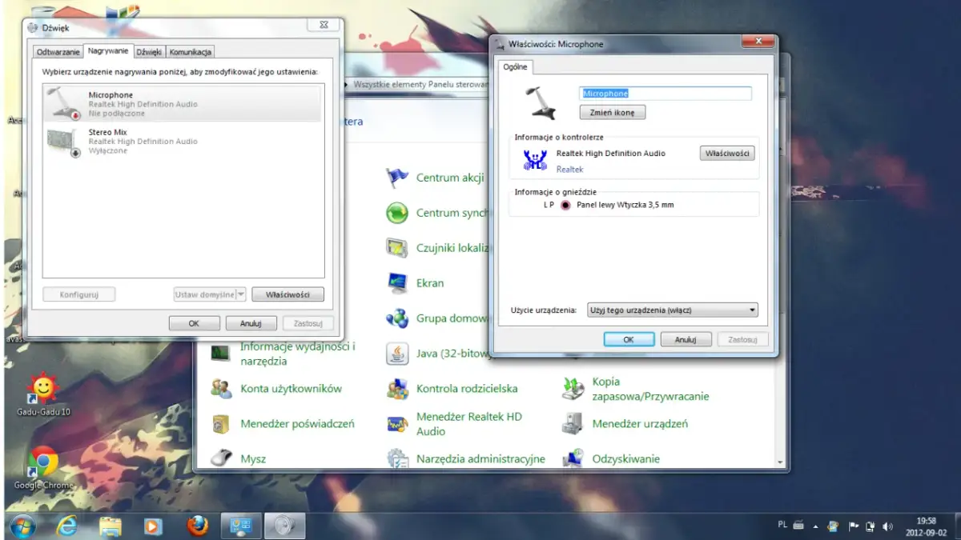Click the Ekran monitor icon
Image resolution: width=961 pixels, height=540 pixels.
[397, 283]
